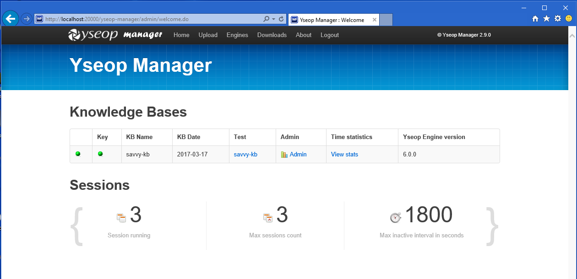577x279 pixels.
Task: Click the engine version 6.0.0 cell
Action: pyautogui.click(x=449, y=155)
